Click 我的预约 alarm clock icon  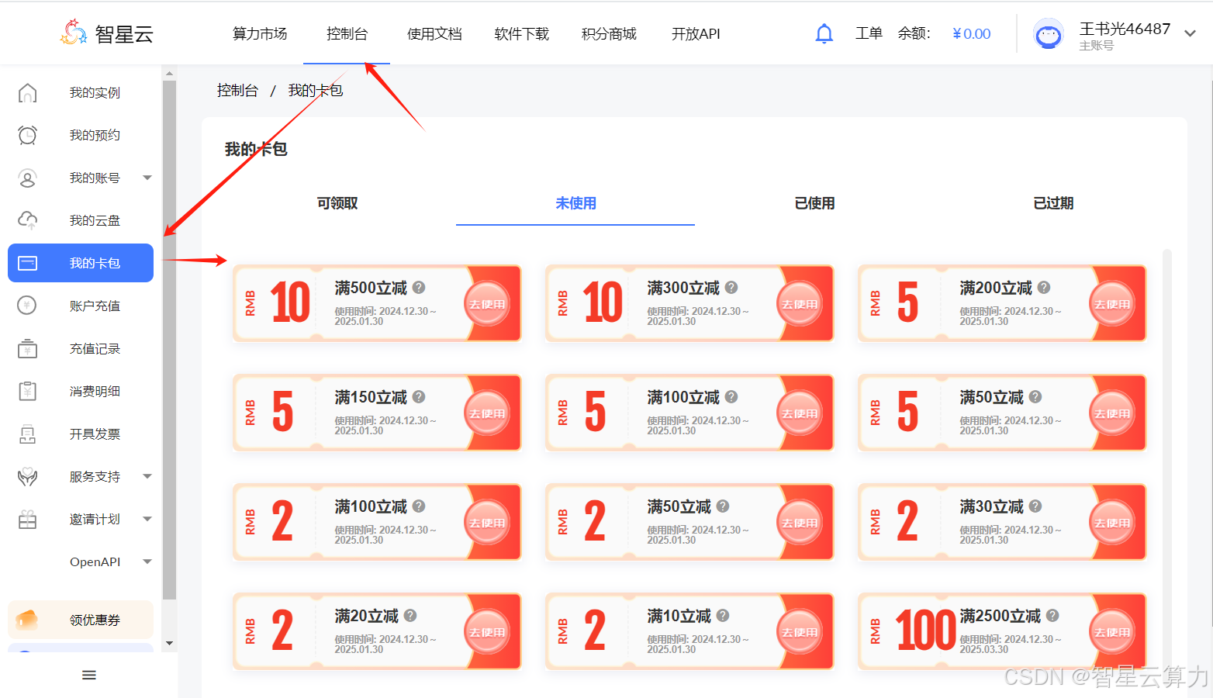[x=27, y=135]
